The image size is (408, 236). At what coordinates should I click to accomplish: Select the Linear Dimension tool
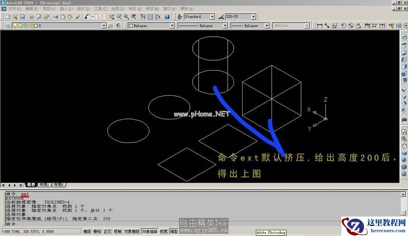(320, 26)
